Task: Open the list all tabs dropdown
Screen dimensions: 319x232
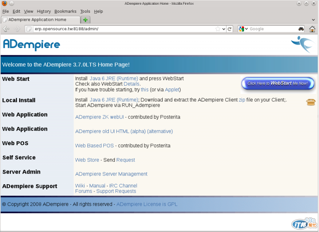Action: pyautogui.click(x=313, y=20)
